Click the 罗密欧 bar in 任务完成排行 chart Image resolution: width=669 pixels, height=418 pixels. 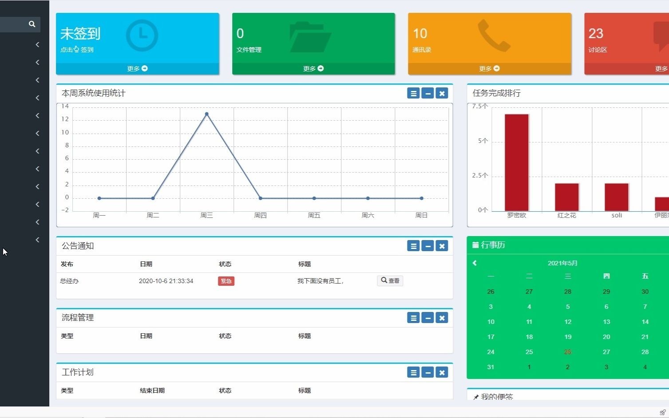(517, 162)
